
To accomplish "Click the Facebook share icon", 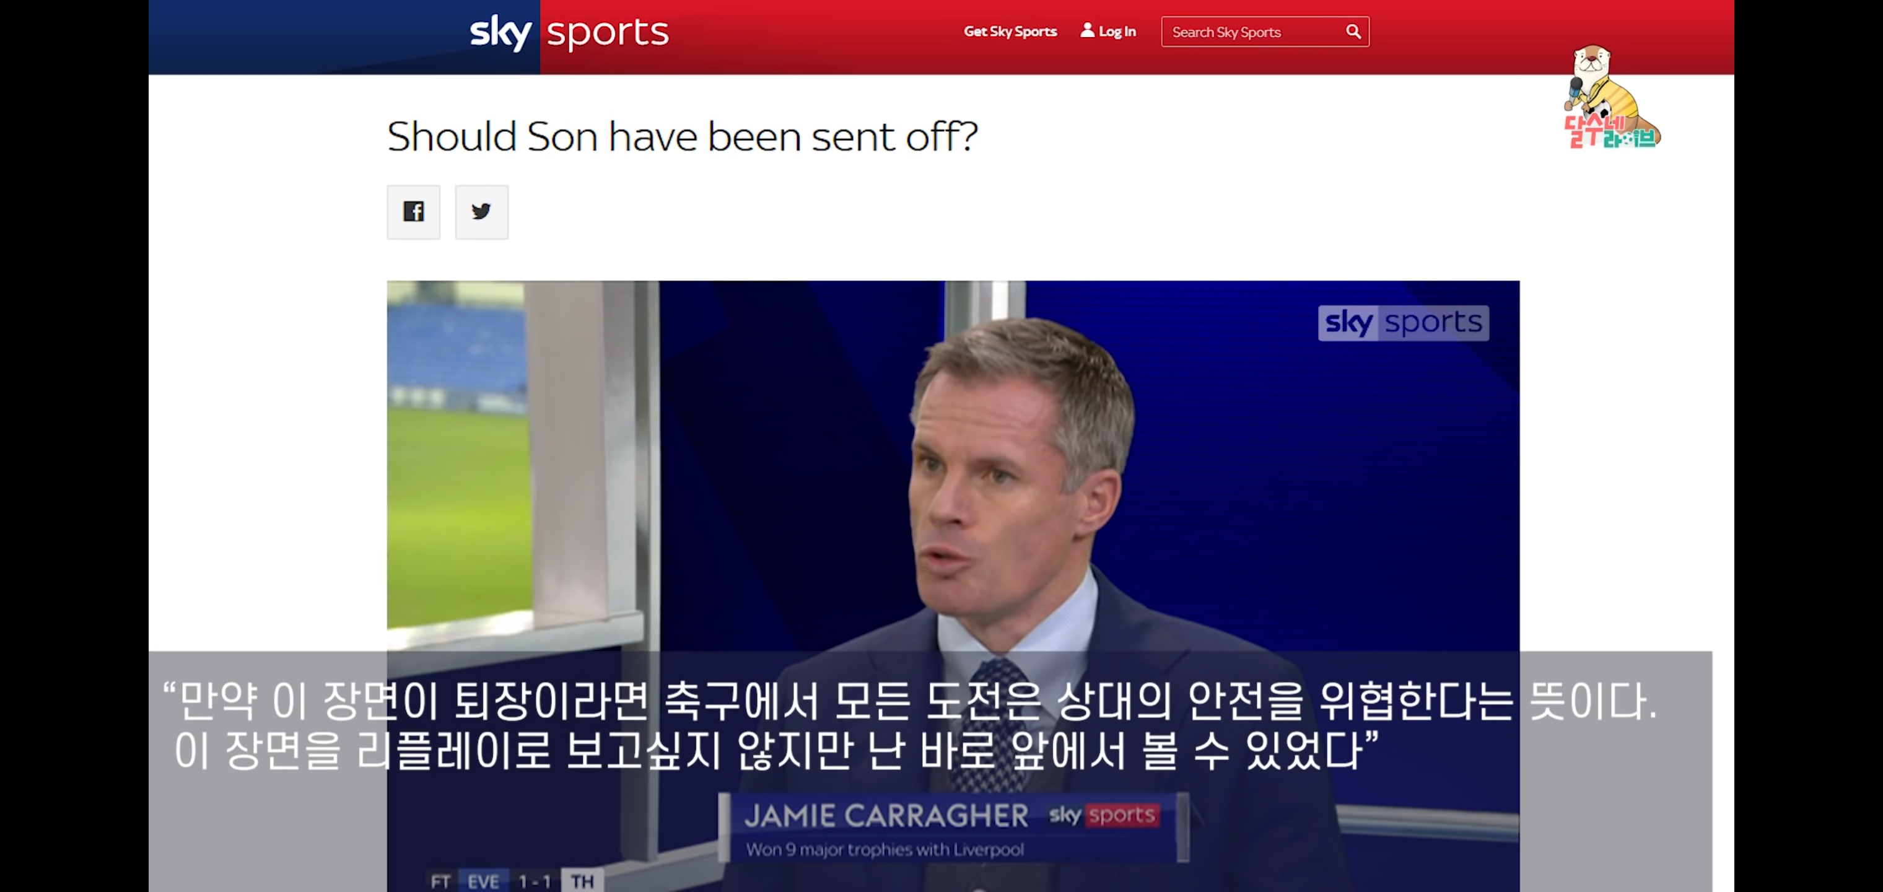I will click(x=413, y=212).
